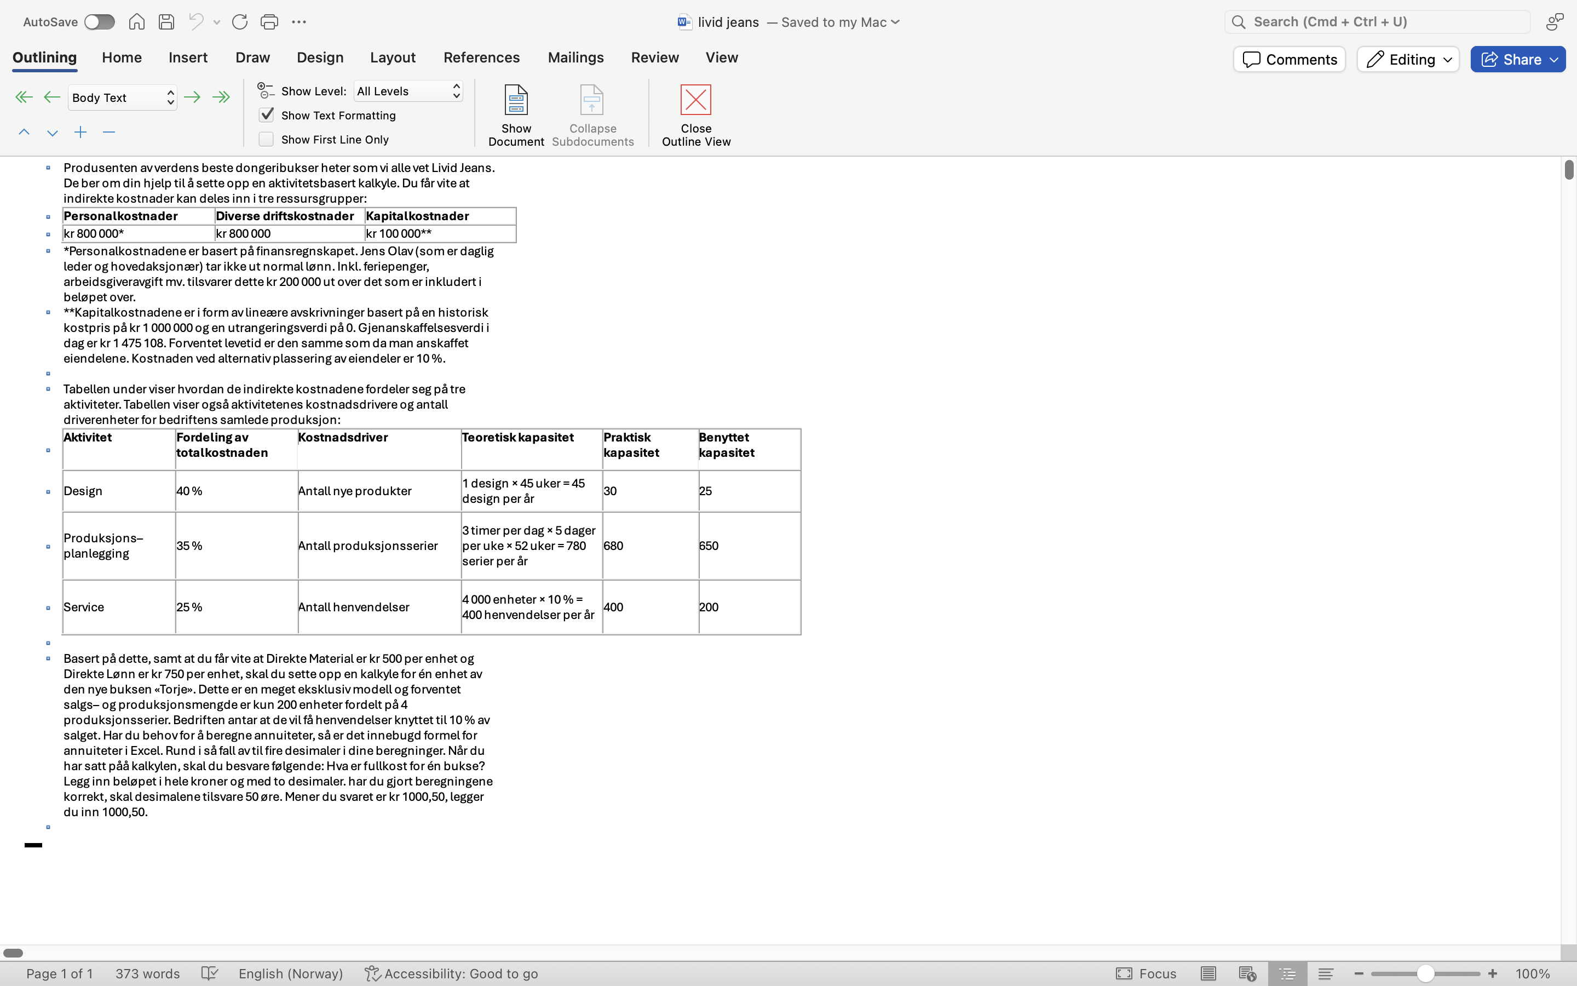
Task: Enable Show First Line Only
Action: click(x=267, y=139)
